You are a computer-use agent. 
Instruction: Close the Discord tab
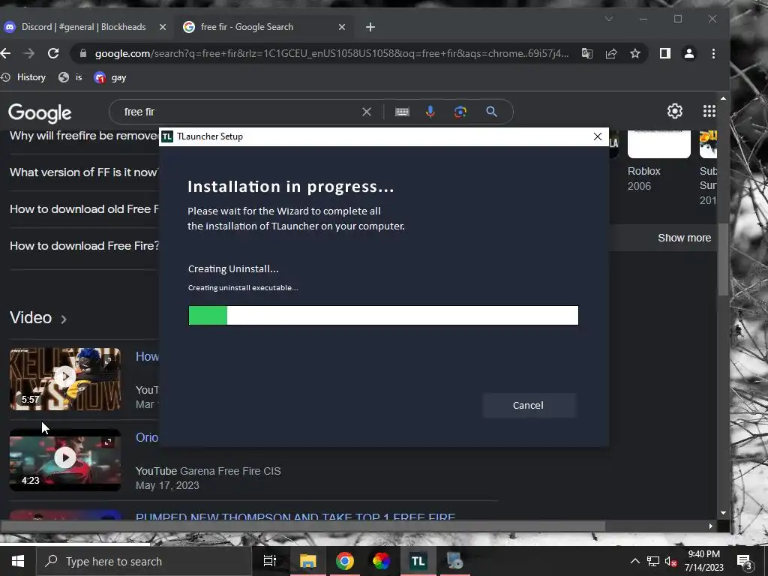click(x=163, y=28)
